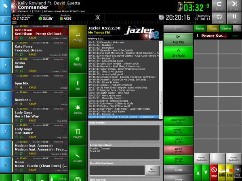Image resolution: width=242 pixels, height=181 pixels.
Task: Open the Instants lightning button
Action: pyautogui.click(x=78, y=158)
